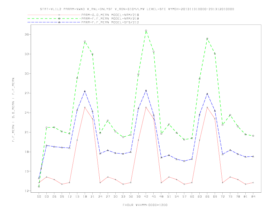This screenshot has width=276, height=214.
Task: Click x-axis forecast hour label 81
Action: 246,197
